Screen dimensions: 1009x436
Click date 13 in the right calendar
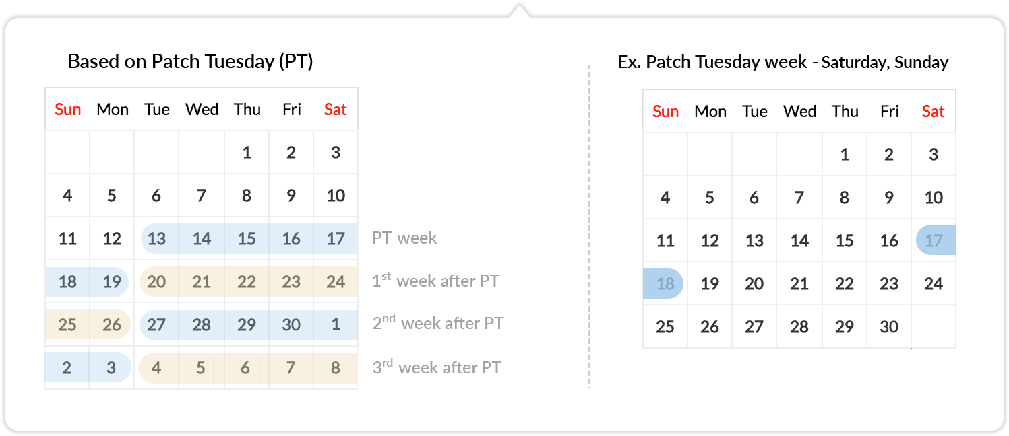pyautogui.click(x=754, y=241)
